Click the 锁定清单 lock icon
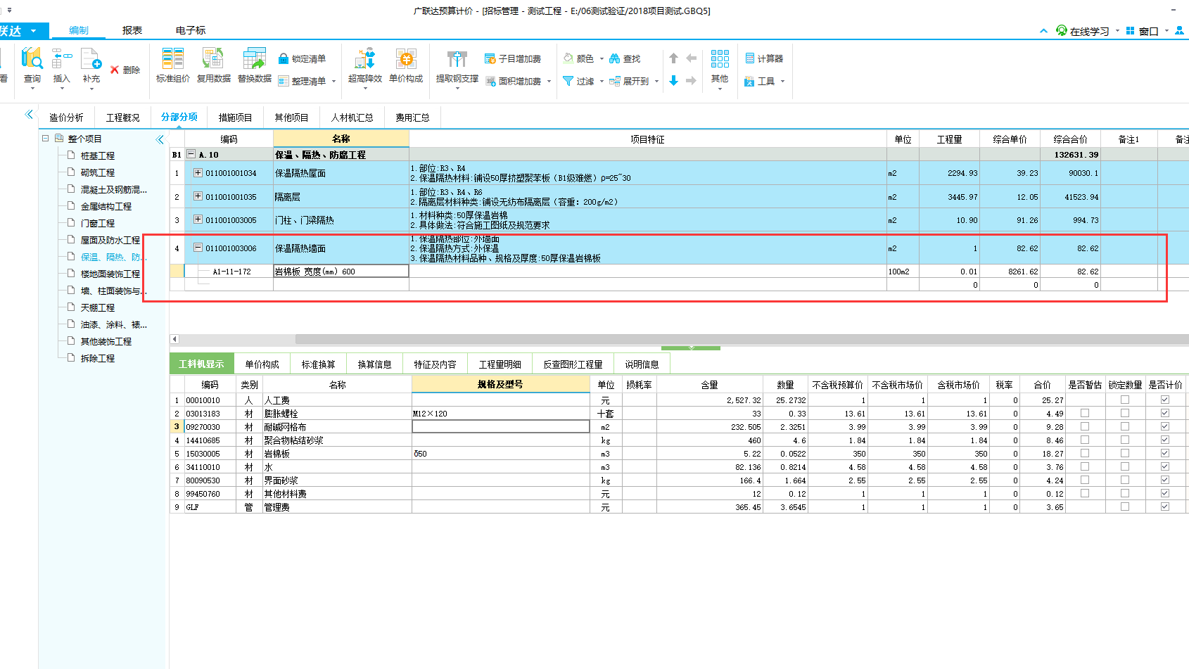Screen dimensions: 1189x669 tap(284, 58)
